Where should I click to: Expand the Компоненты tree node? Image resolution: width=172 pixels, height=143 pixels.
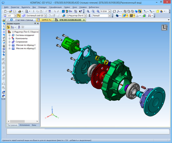coord(9,38)
